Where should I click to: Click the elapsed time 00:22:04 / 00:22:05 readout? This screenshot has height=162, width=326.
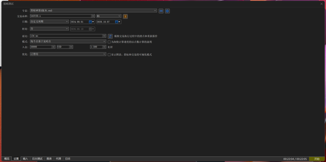click(295, 159)
